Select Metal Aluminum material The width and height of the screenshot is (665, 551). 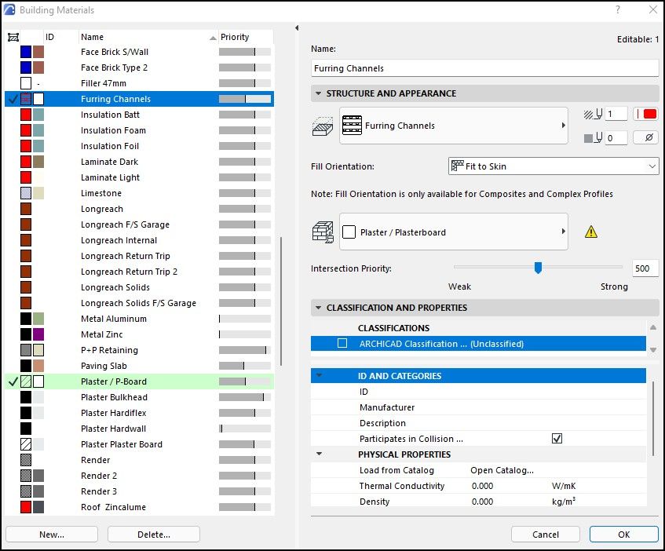140,319
